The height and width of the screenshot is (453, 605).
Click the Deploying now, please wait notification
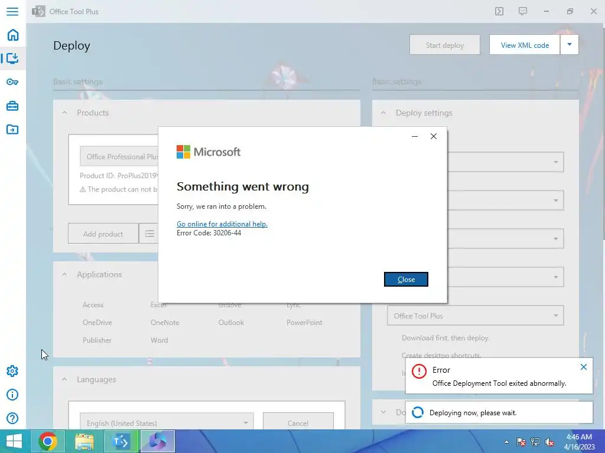[x=499, y=412]
